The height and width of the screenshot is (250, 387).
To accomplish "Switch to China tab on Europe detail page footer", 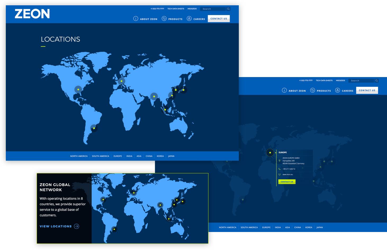I will [x=298, y=227].
